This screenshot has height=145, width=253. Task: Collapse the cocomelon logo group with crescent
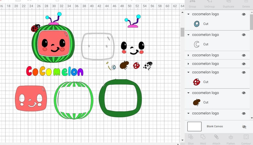188,35
